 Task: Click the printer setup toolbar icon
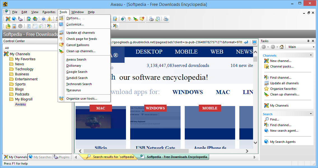[166, 19]
